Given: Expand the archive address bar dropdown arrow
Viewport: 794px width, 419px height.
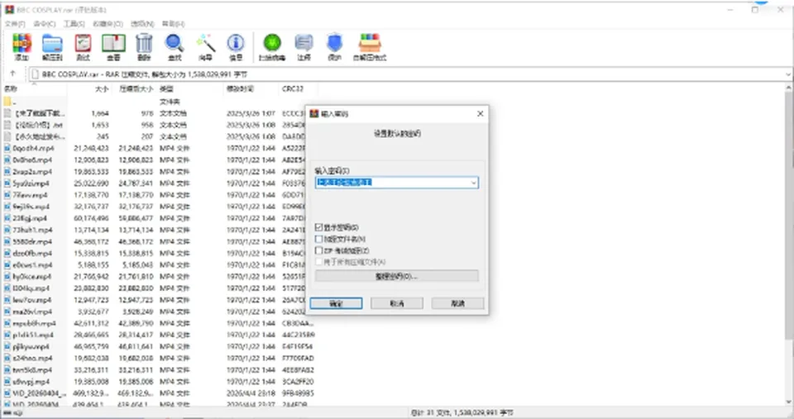Looking at the screenshot, I should coord(788,74).
